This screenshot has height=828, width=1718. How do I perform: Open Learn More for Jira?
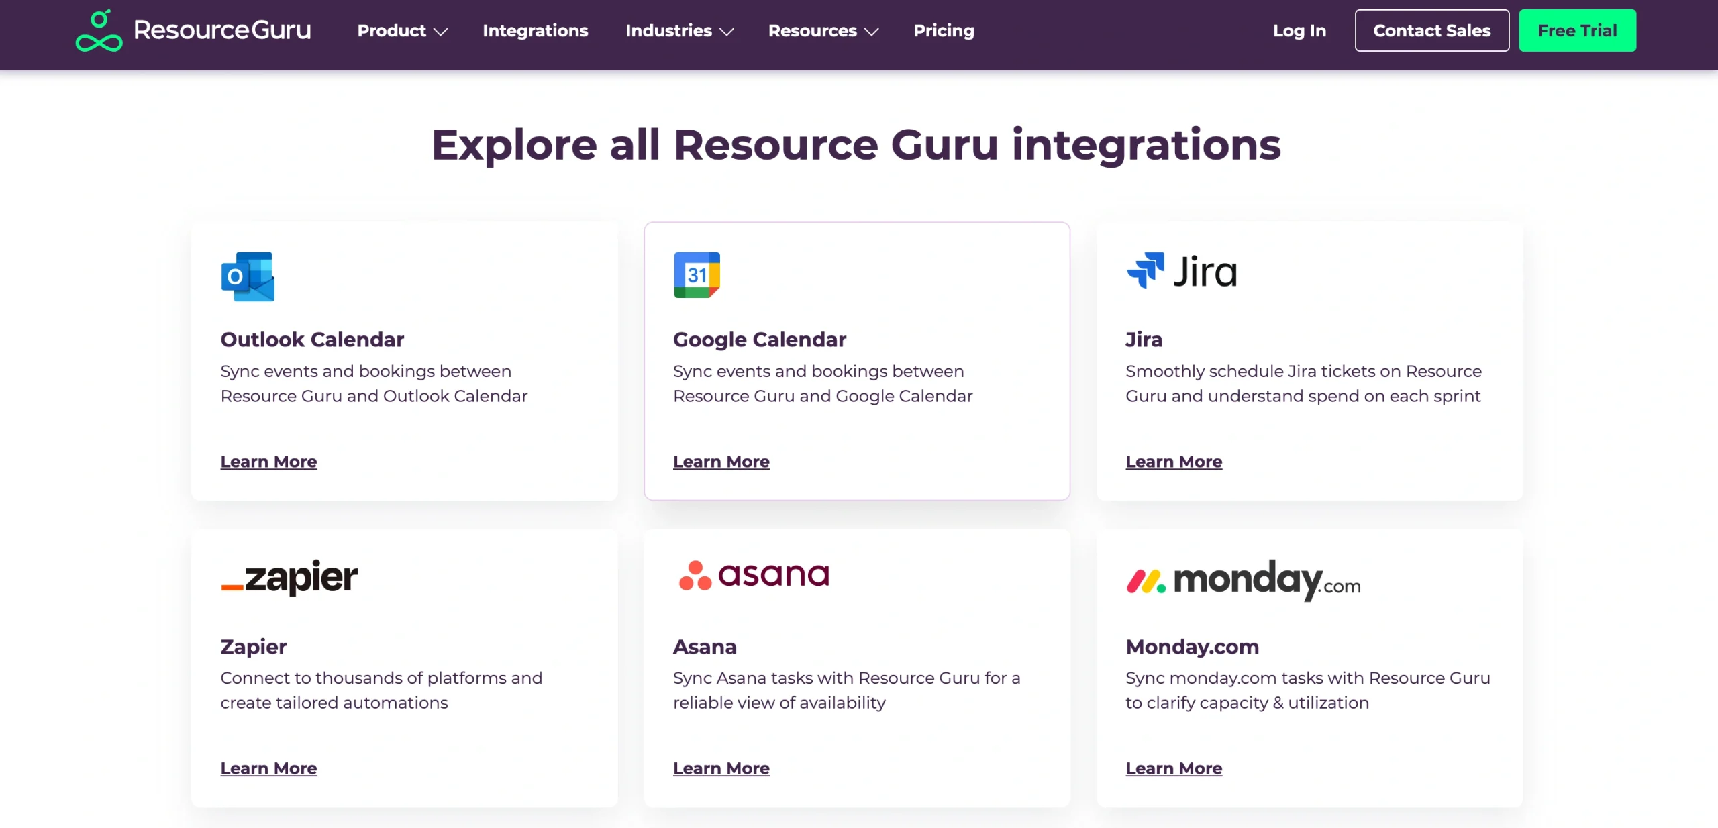click(1174, 462)
